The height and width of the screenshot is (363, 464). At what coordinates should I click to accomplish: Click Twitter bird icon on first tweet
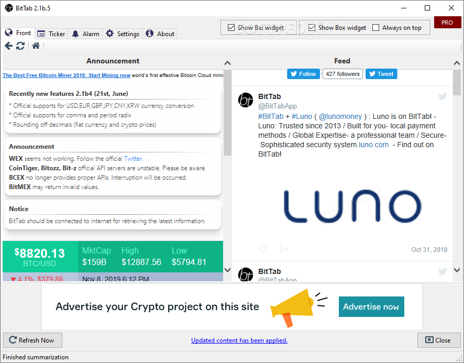[x=443, y=96]
